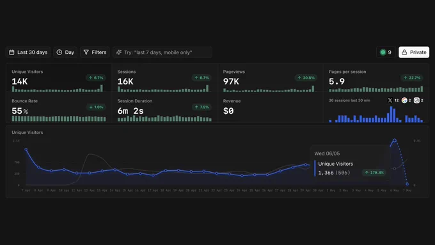Click the 'Wed 06/05' tooltip date

point(327,154)
